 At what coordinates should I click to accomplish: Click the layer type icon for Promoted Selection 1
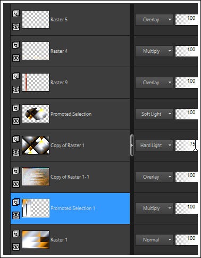point(16,202)
